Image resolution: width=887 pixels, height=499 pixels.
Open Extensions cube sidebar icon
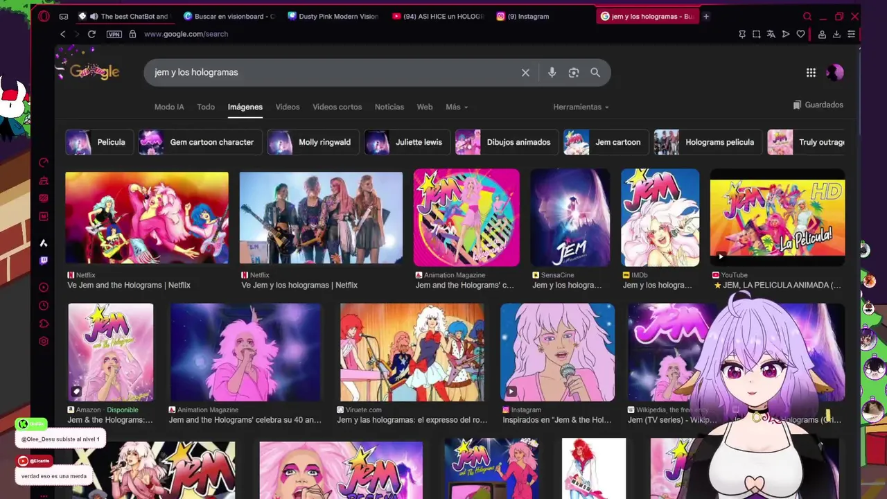coord(44,324)
